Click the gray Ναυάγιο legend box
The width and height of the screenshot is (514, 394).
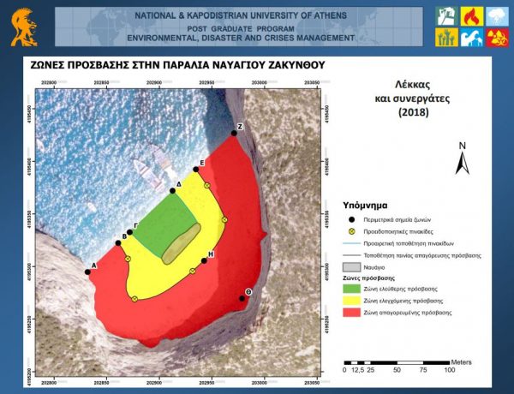click(x=352, y=267)
